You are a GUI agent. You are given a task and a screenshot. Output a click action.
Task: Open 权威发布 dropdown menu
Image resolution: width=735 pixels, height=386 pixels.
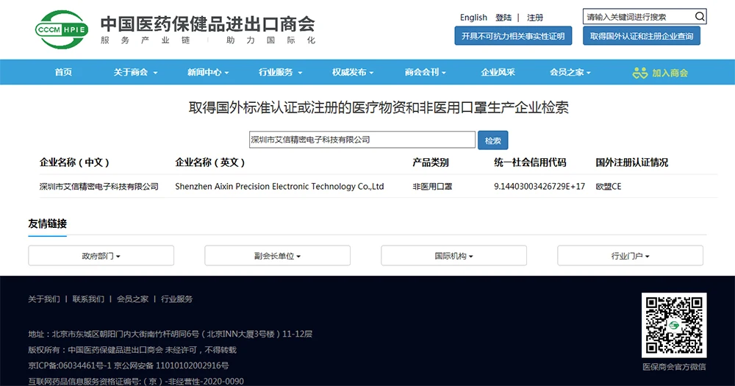click(x=353, y=72)
